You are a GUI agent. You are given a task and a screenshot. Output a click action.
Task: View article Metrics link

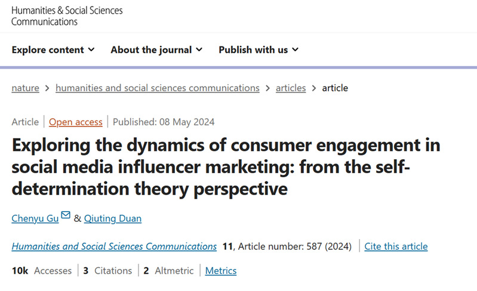point(221,271)
